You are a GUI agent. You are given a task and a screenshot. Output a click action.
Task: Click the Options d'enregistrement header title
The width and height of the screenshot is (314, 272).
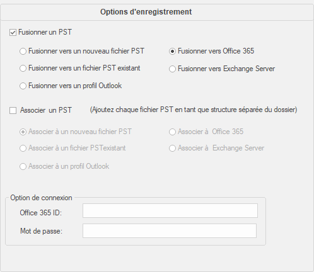click(x=146, y=12)
